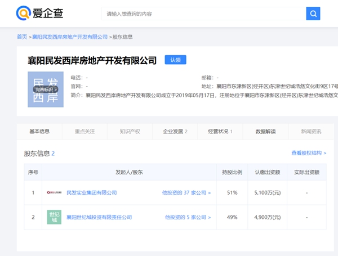Click the 股东信息 section heading

[x=39, y=154]
